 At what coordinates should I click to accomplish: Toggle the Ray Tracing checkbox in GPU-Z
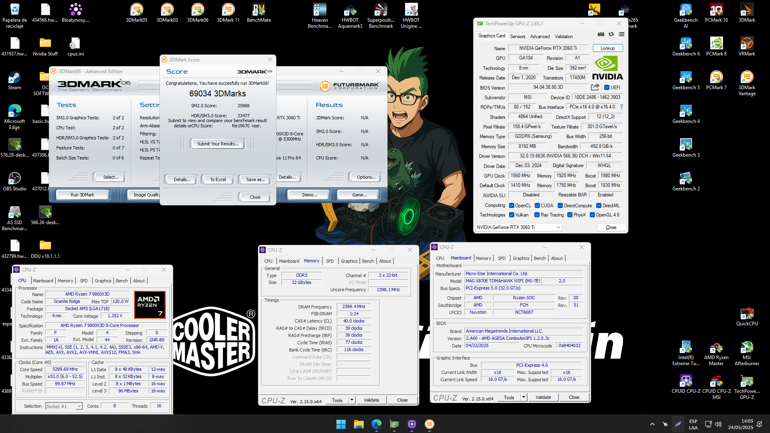click(537, 215)
